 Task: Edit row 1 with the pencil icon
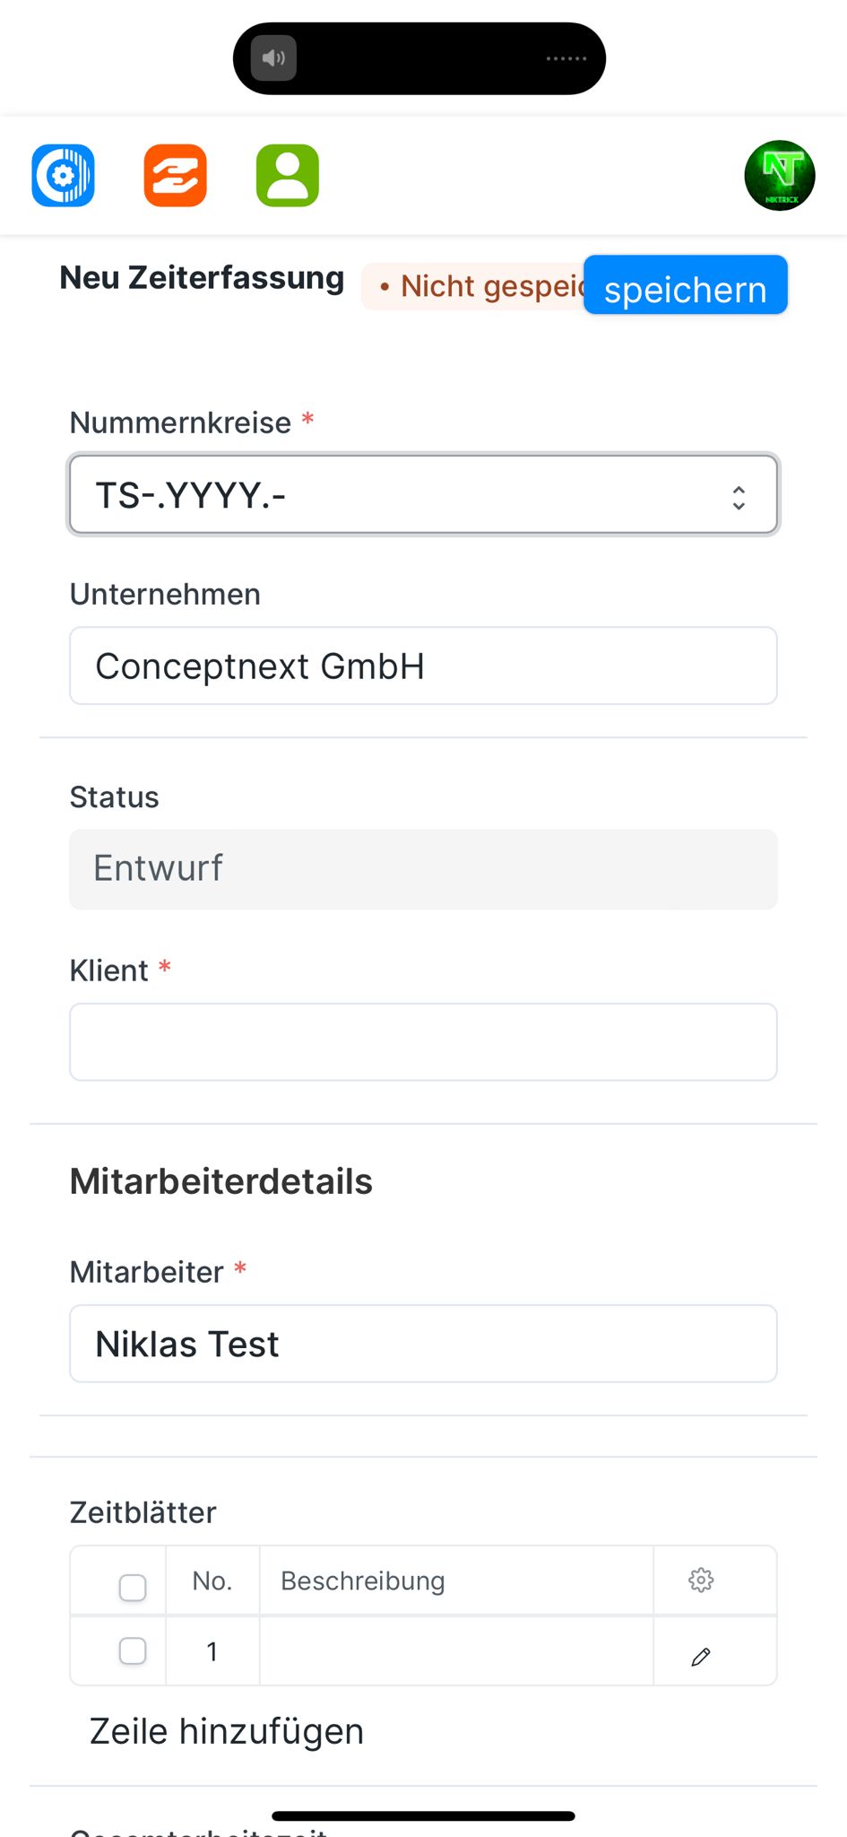pos(701,1656)
